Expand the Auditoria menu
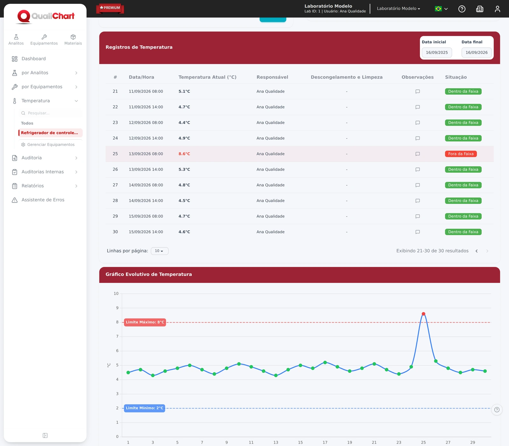This screenshot has height=446, width=509. coord(45,158)
